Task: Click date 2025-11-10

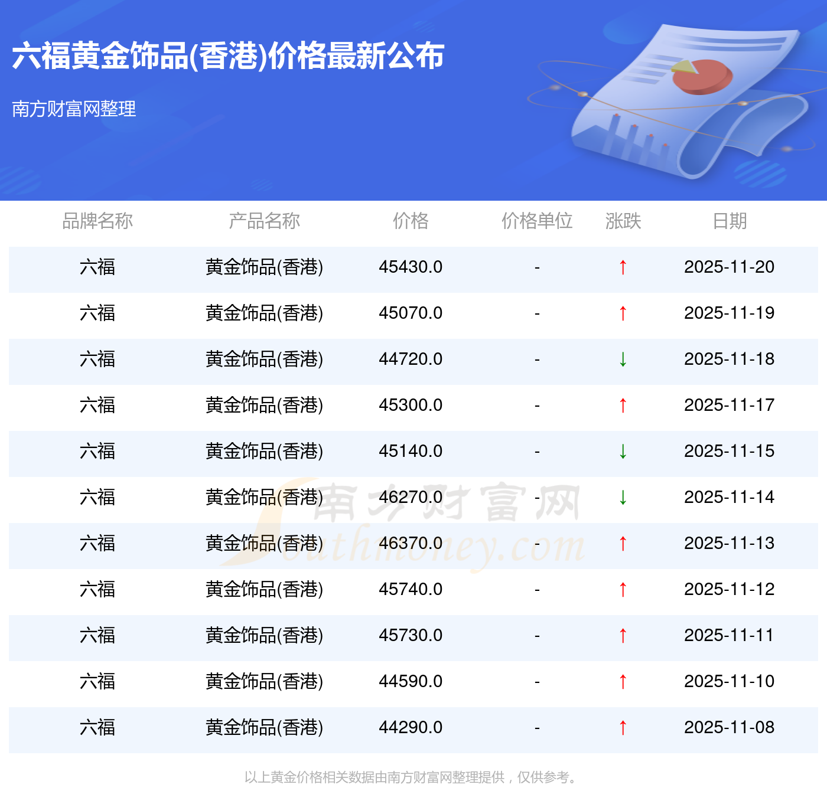Action: coord(730,681)
